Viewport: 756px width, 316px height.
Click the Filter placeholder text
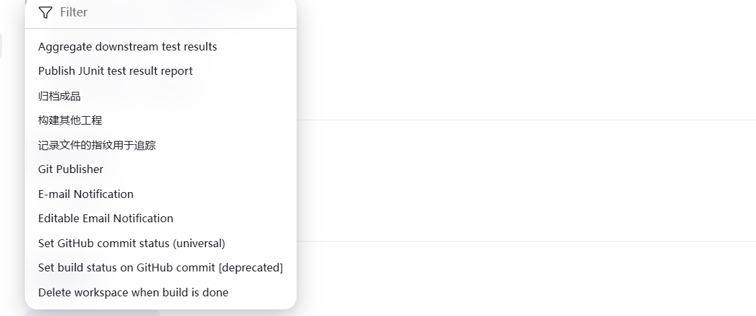(x=73, y=12)
